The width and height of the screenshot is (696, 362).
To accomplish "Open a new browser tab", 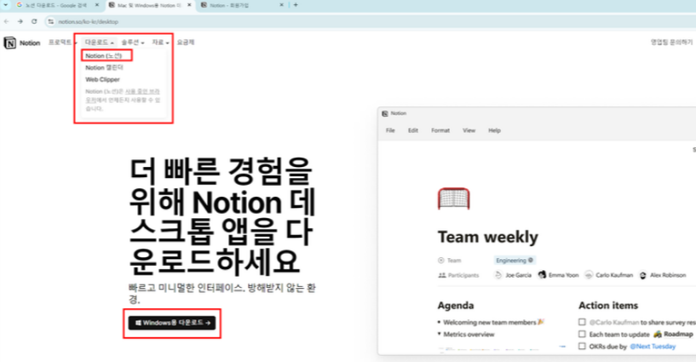I will pos(296,5).
